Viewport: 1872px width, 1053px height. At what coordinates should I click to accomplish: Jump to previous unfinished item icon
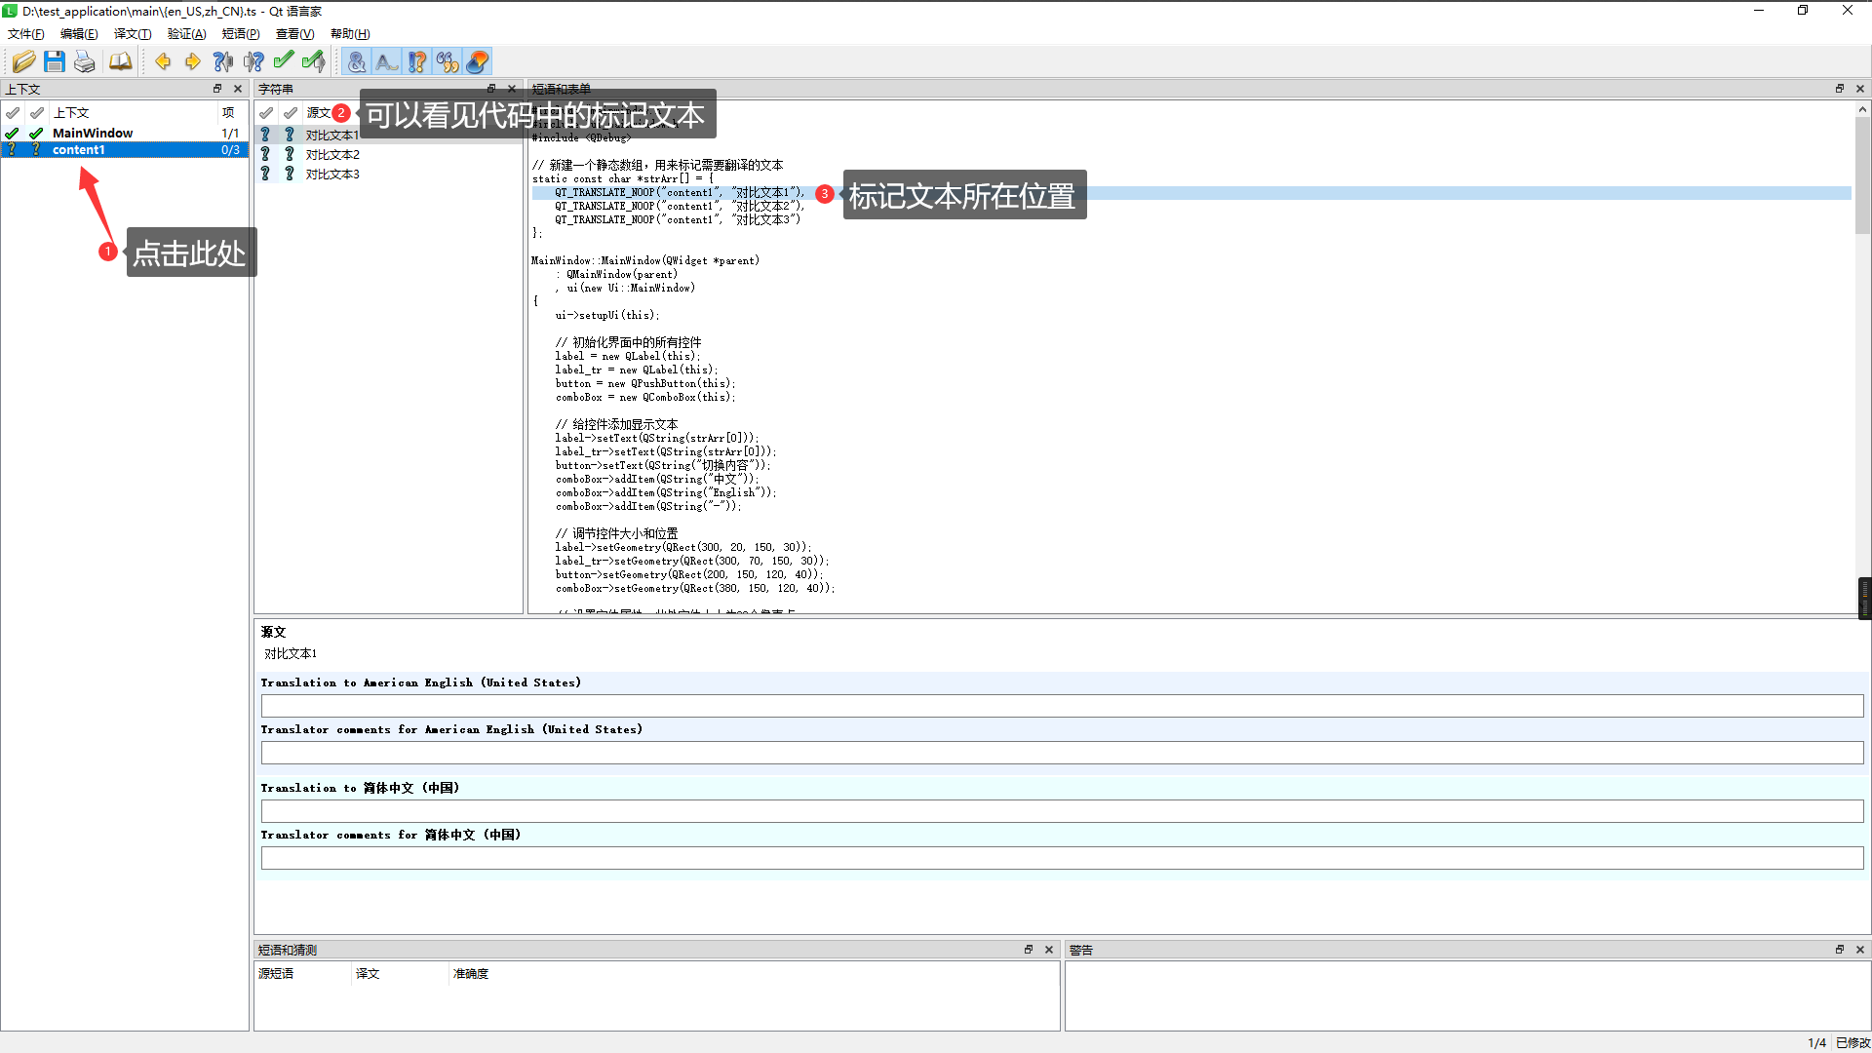pyautogui.click(x=223, y=62)
